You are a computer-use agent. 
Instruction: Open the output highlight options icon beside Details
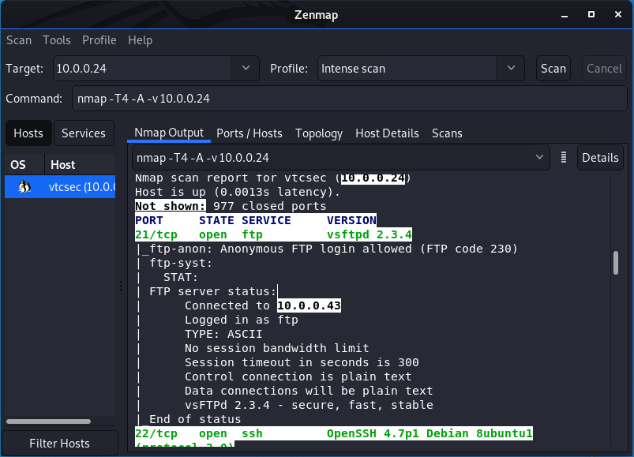[563, 157]
